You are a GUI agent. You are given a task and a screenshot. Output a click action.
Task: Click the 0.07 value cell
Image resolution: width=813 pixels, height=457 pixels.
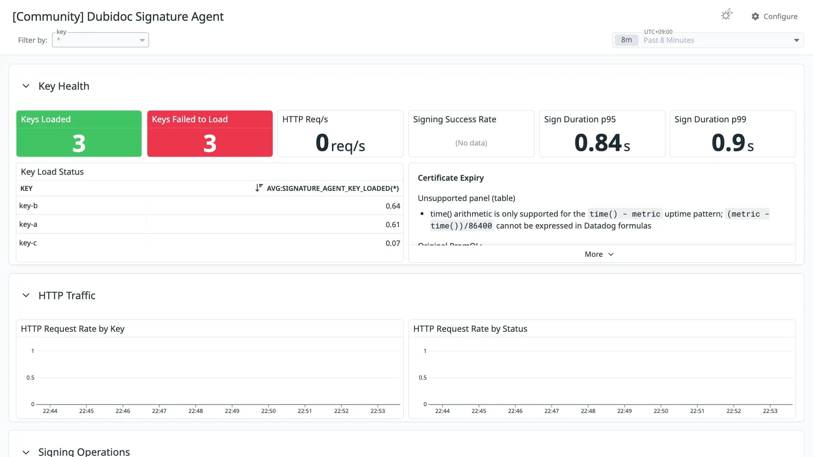393,243
